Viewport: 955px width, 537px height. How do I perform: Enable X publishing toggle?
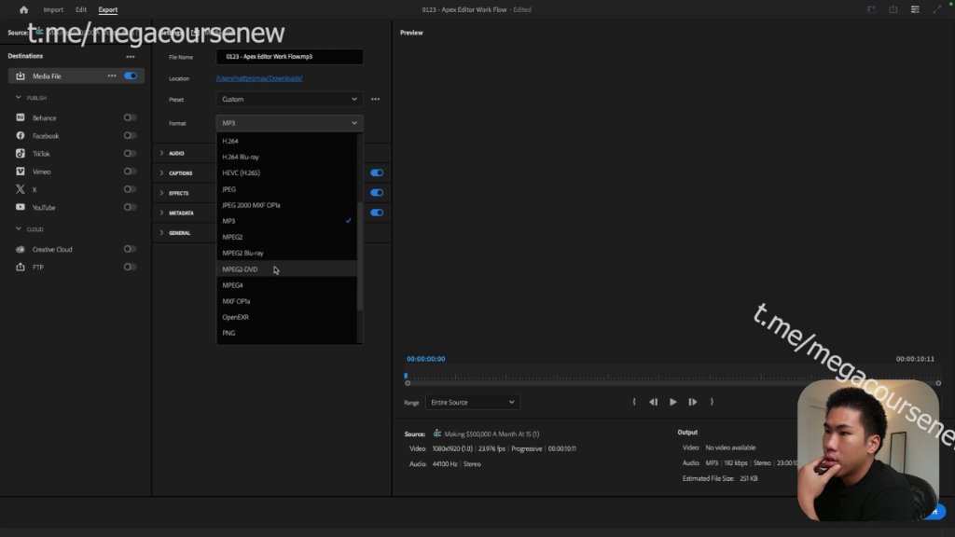[130, 189]
